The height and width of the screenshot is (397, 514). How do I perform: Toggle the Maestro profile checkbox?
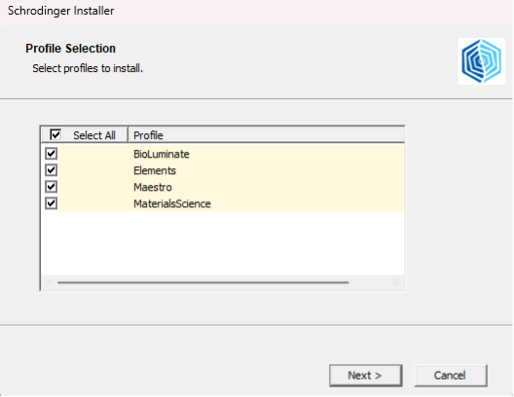[x=52, y=187]
